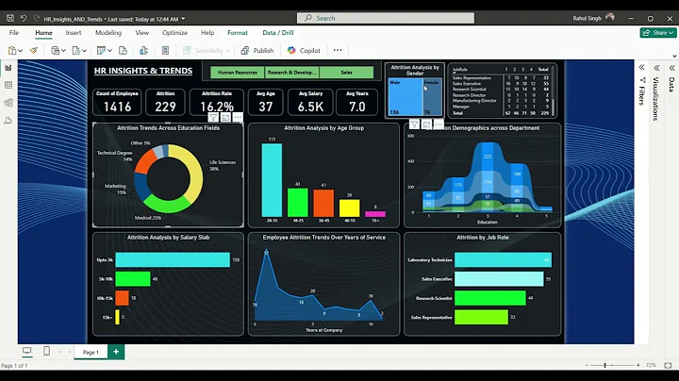
Task: Open the View ribbon tab
Action: (141, 32)
